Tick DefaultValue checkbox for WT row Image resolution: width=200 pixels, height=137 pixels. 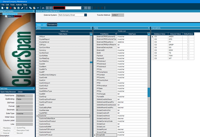pyautogui.click(x=188, y=59)
